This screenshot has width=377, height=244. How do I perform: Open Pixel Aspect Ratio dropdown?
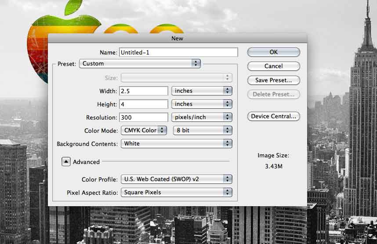pos(177,192)
